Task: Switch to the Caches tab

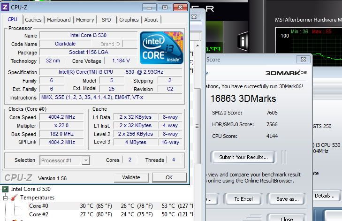Action: coord(33,20)
